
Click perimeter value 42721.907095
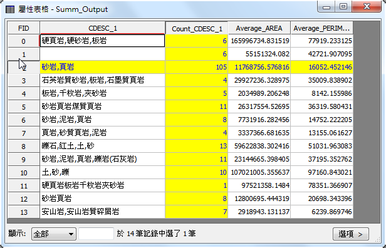coord(321,54)
